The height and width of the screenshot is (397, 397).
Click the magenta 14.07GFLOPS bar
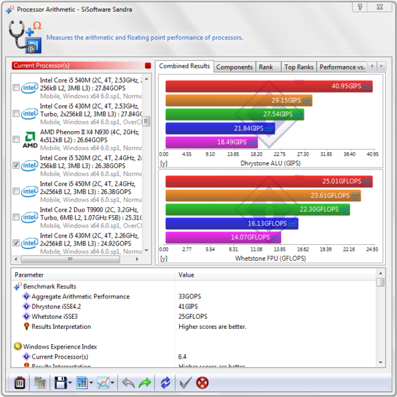224,238
